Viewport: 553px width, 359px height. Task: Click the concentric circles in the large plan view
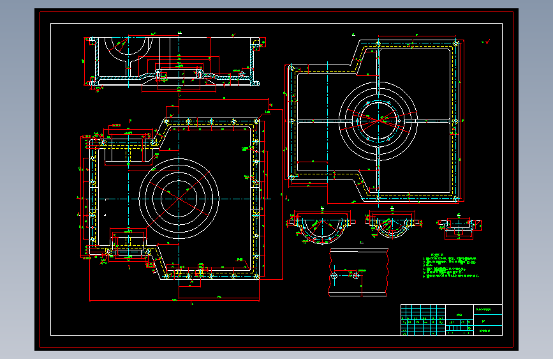179,199
